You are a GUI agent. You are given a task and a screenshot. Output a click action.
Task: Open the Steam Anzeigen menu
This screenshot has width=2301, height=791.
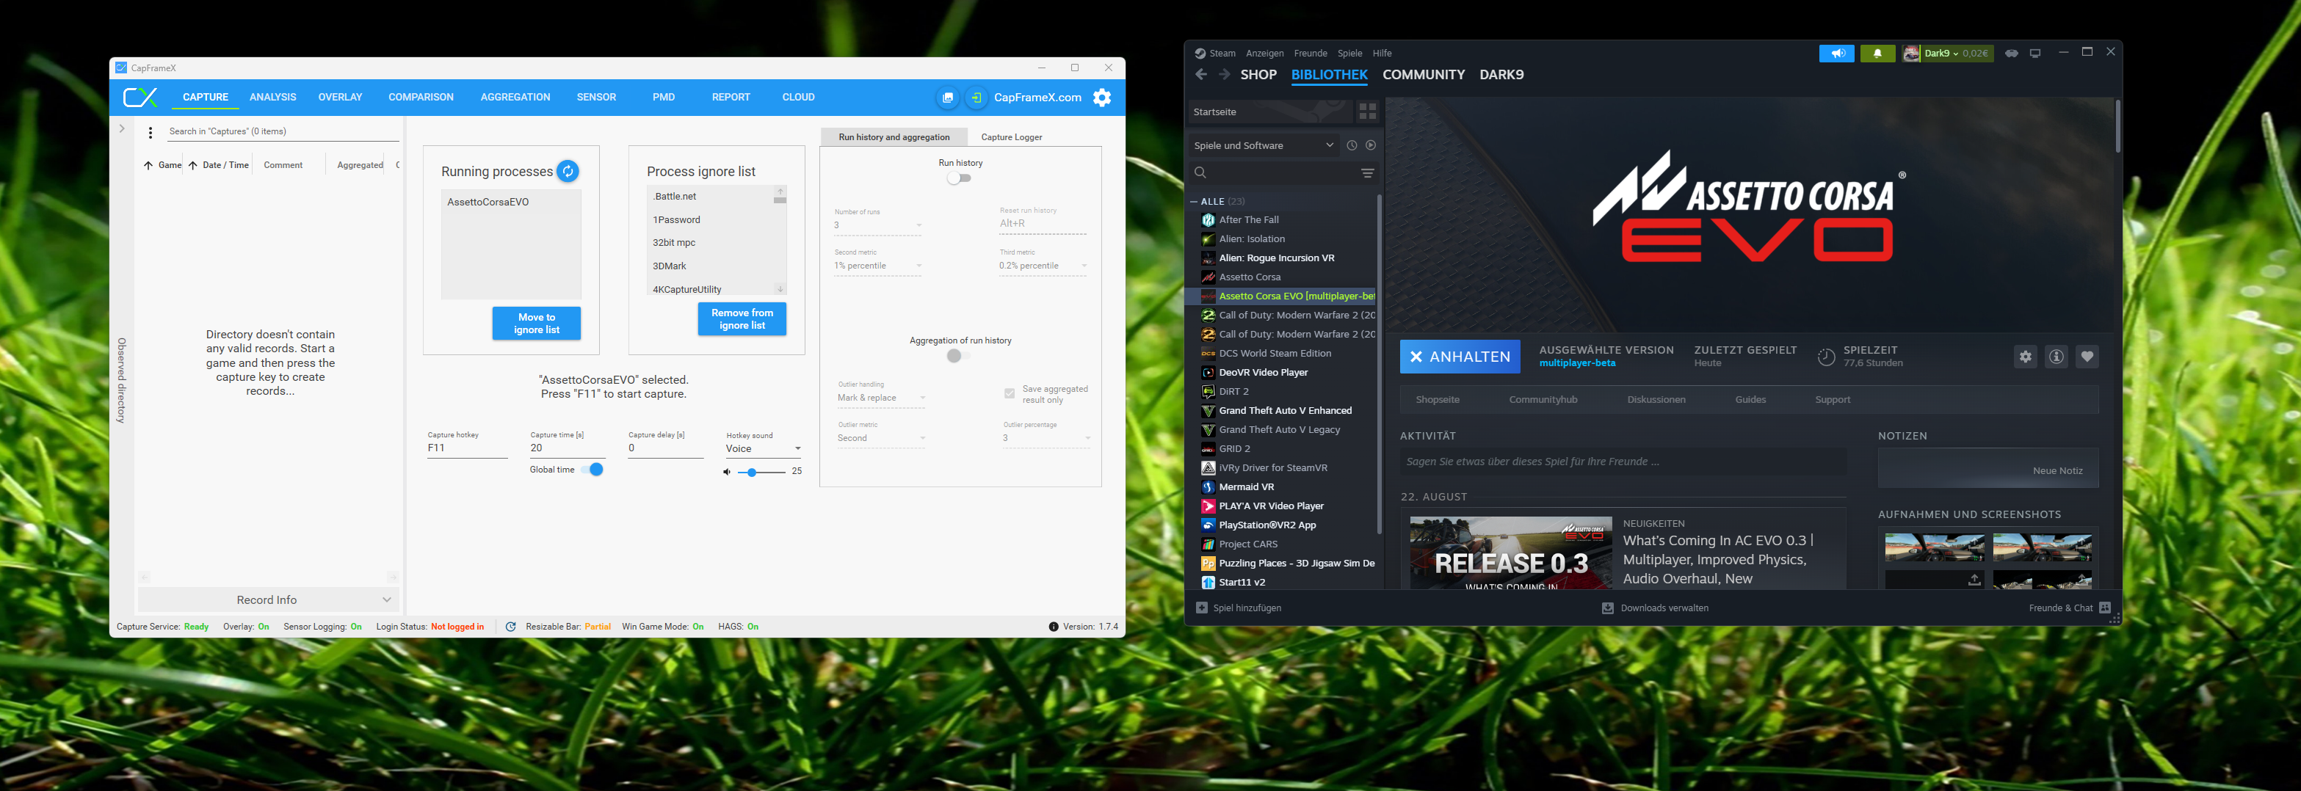coord(1265,54)
